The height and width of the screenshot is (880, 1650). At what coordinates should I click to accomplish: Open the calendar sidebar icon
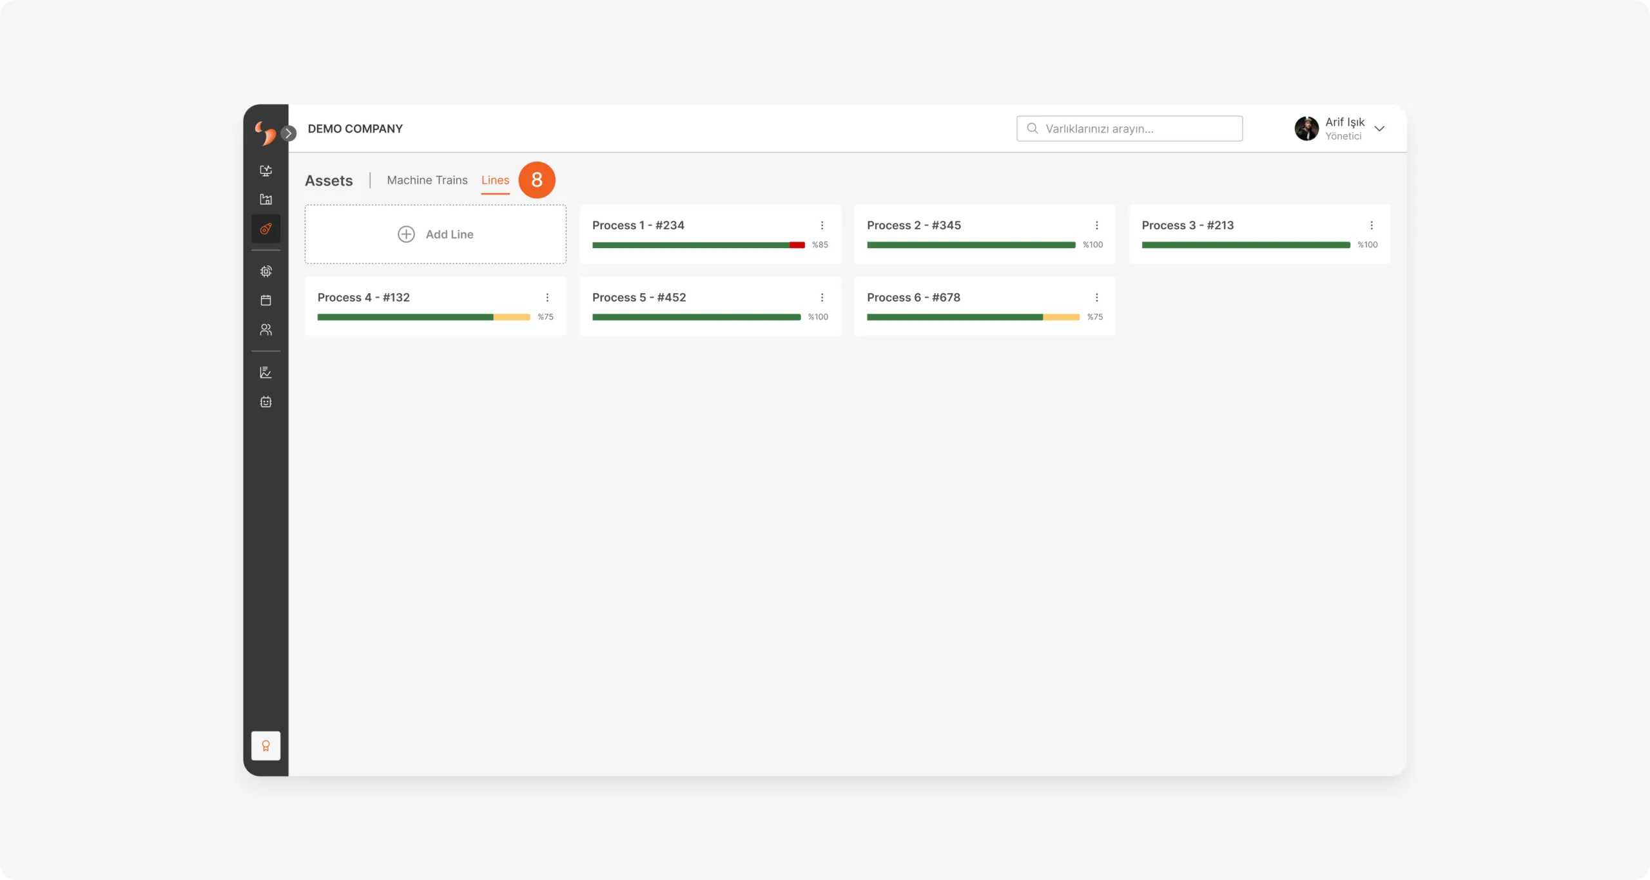[266, 300]
